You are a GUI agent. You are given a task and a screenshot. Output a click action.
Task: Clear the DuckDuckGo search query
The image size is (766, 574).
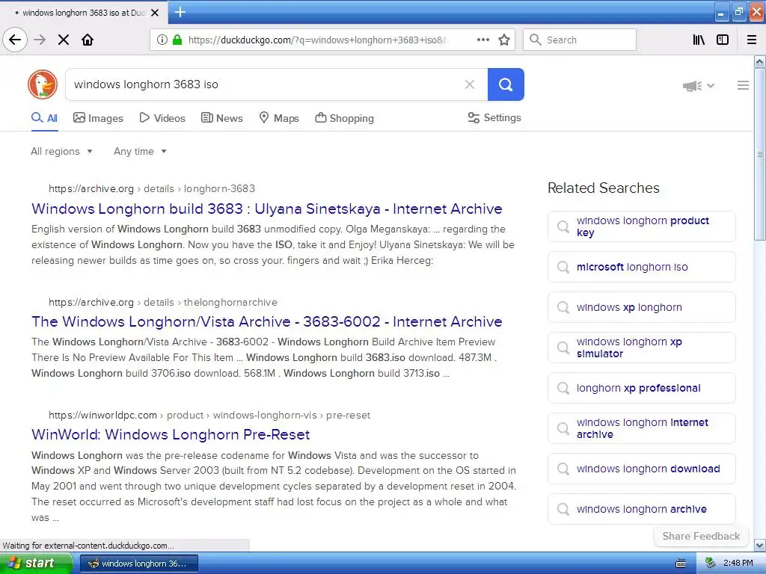[x=470, y=84]
